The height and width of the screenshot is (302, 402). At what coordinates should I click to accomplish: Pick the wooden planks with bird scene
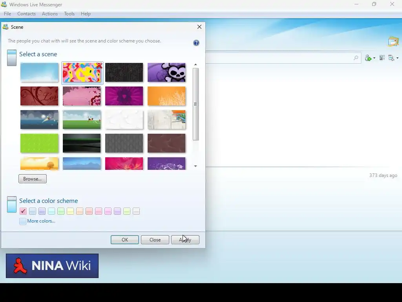coord(166,120)
